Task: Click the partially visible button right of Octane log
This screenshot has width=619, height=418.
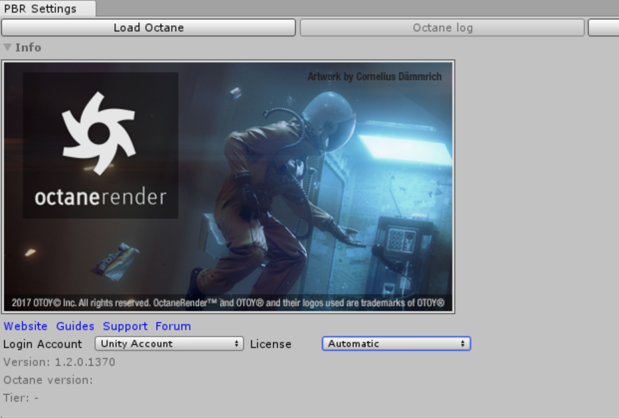Action: 604,28
